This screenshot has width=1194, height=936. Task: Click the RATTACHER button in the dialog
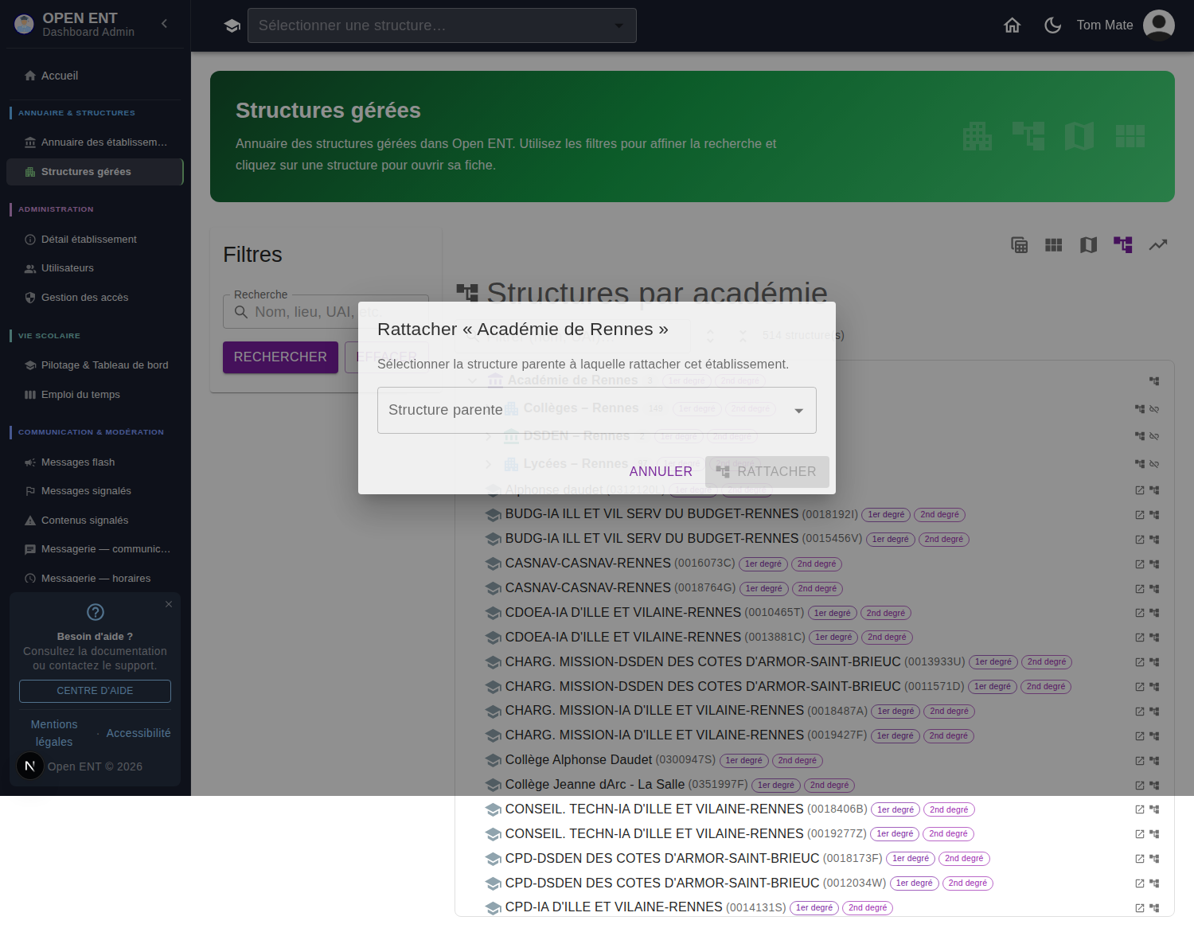(767, 472)
